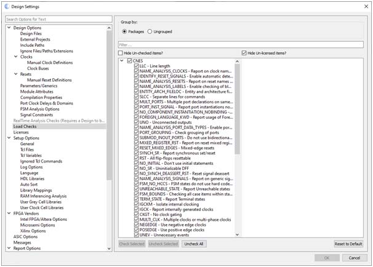Enable Hide Un-checked items checkbox
Screen dimensions: 373x267
pos(122,54)
